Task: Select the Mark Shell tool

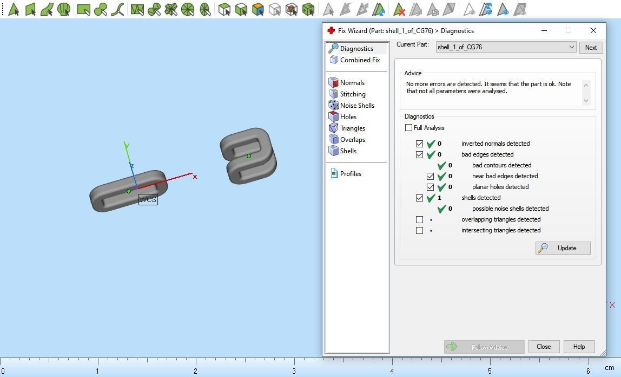Action: pyautogui.click(x=63, y=9)
